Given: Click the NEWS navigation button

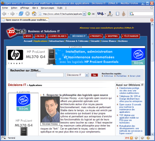Looking at the screenshot, I should 28,36.
